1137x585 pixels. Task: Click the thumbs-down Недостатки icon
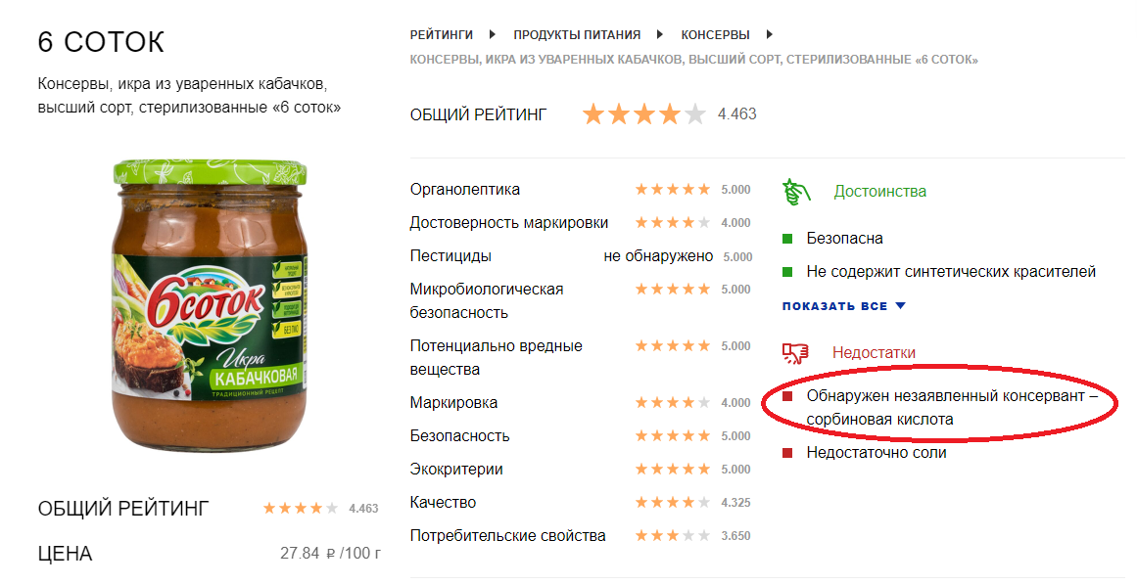795,352
